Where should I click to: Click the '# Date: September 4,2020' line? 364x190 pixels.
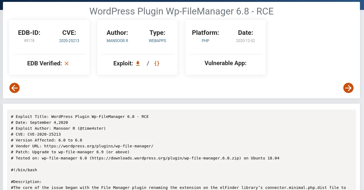[x=39, y=122]
